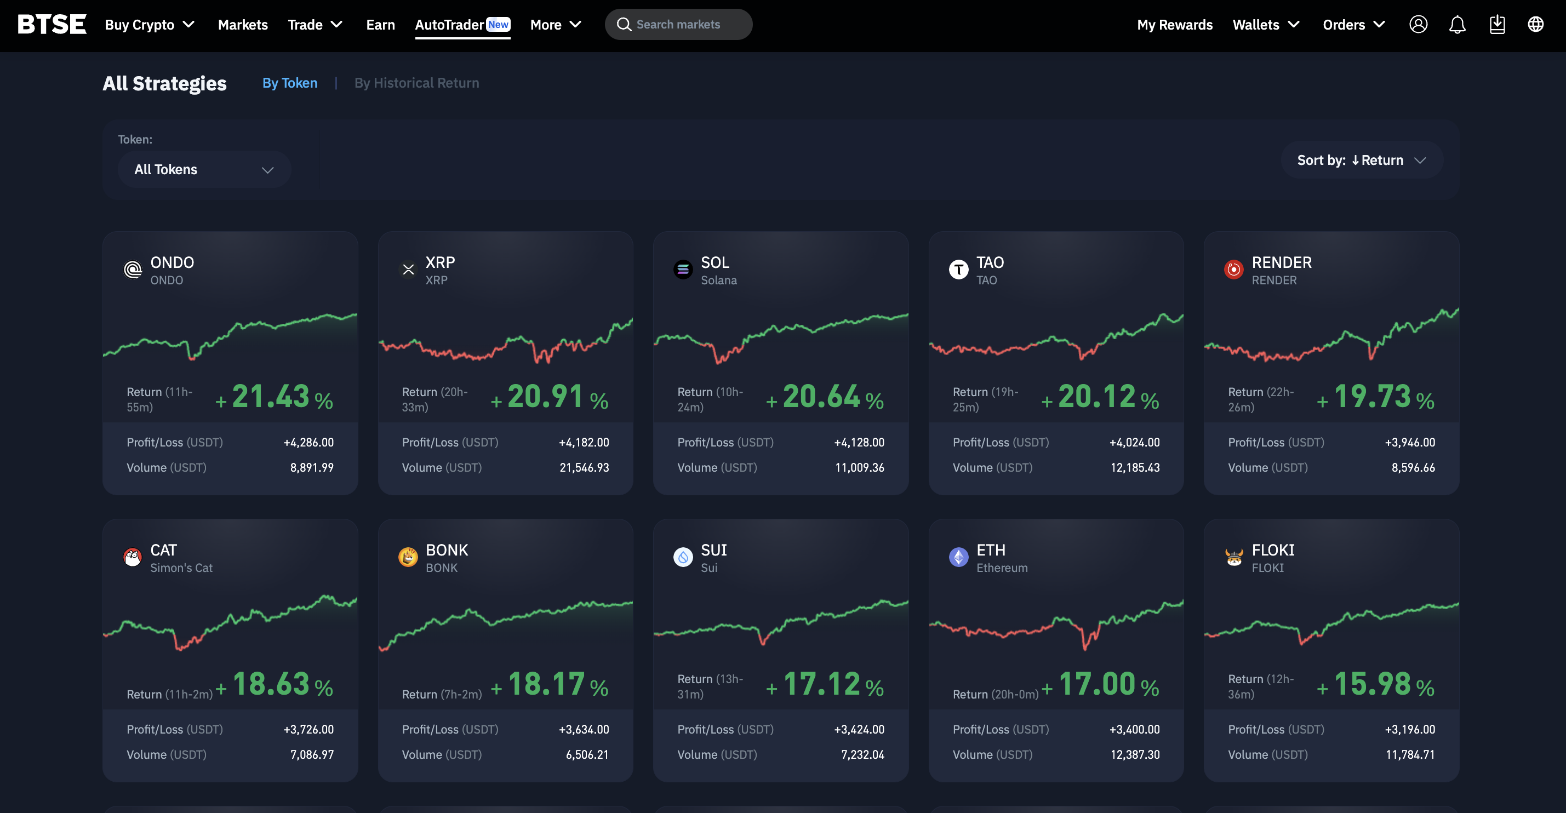Open the SOL Solana strategy chart
The width and height of the screenshot is (1566, 813).
(781, 337)
